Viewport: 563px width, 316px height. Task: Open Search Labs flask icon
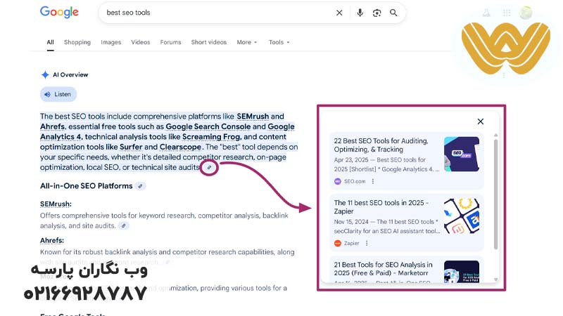tap(486, 13)
